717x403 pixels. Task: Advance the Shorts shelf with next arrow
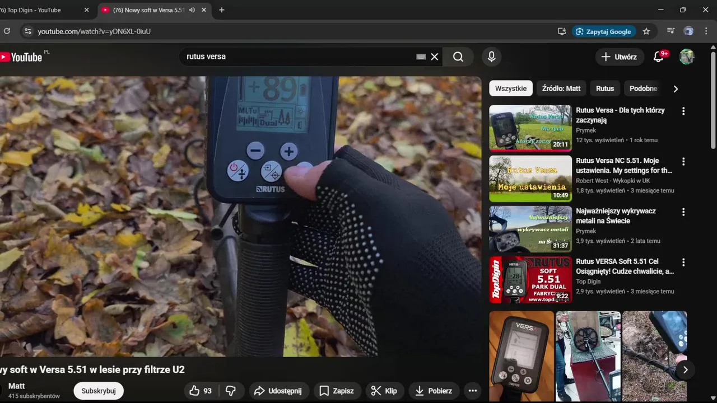point(685,369)
